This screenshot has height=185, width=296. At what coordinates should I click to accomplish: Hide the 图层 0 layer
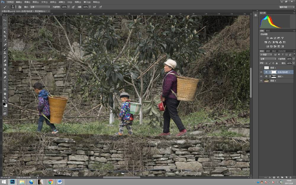coord(261,81)
